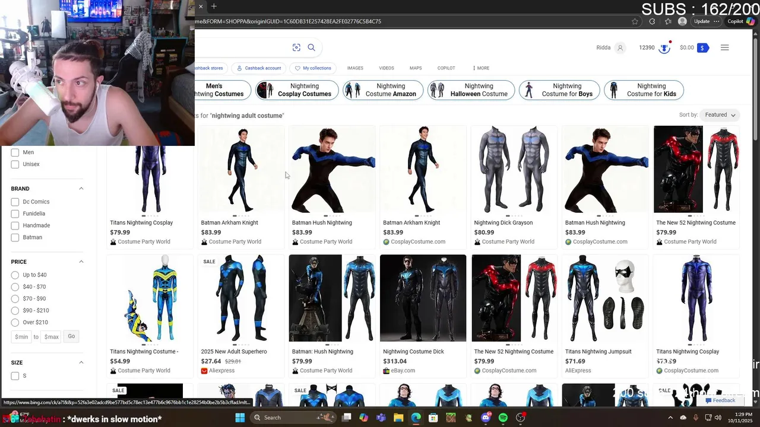760x427 pixels.
Task: Open visual search camera icon
Action: (296, 47)
